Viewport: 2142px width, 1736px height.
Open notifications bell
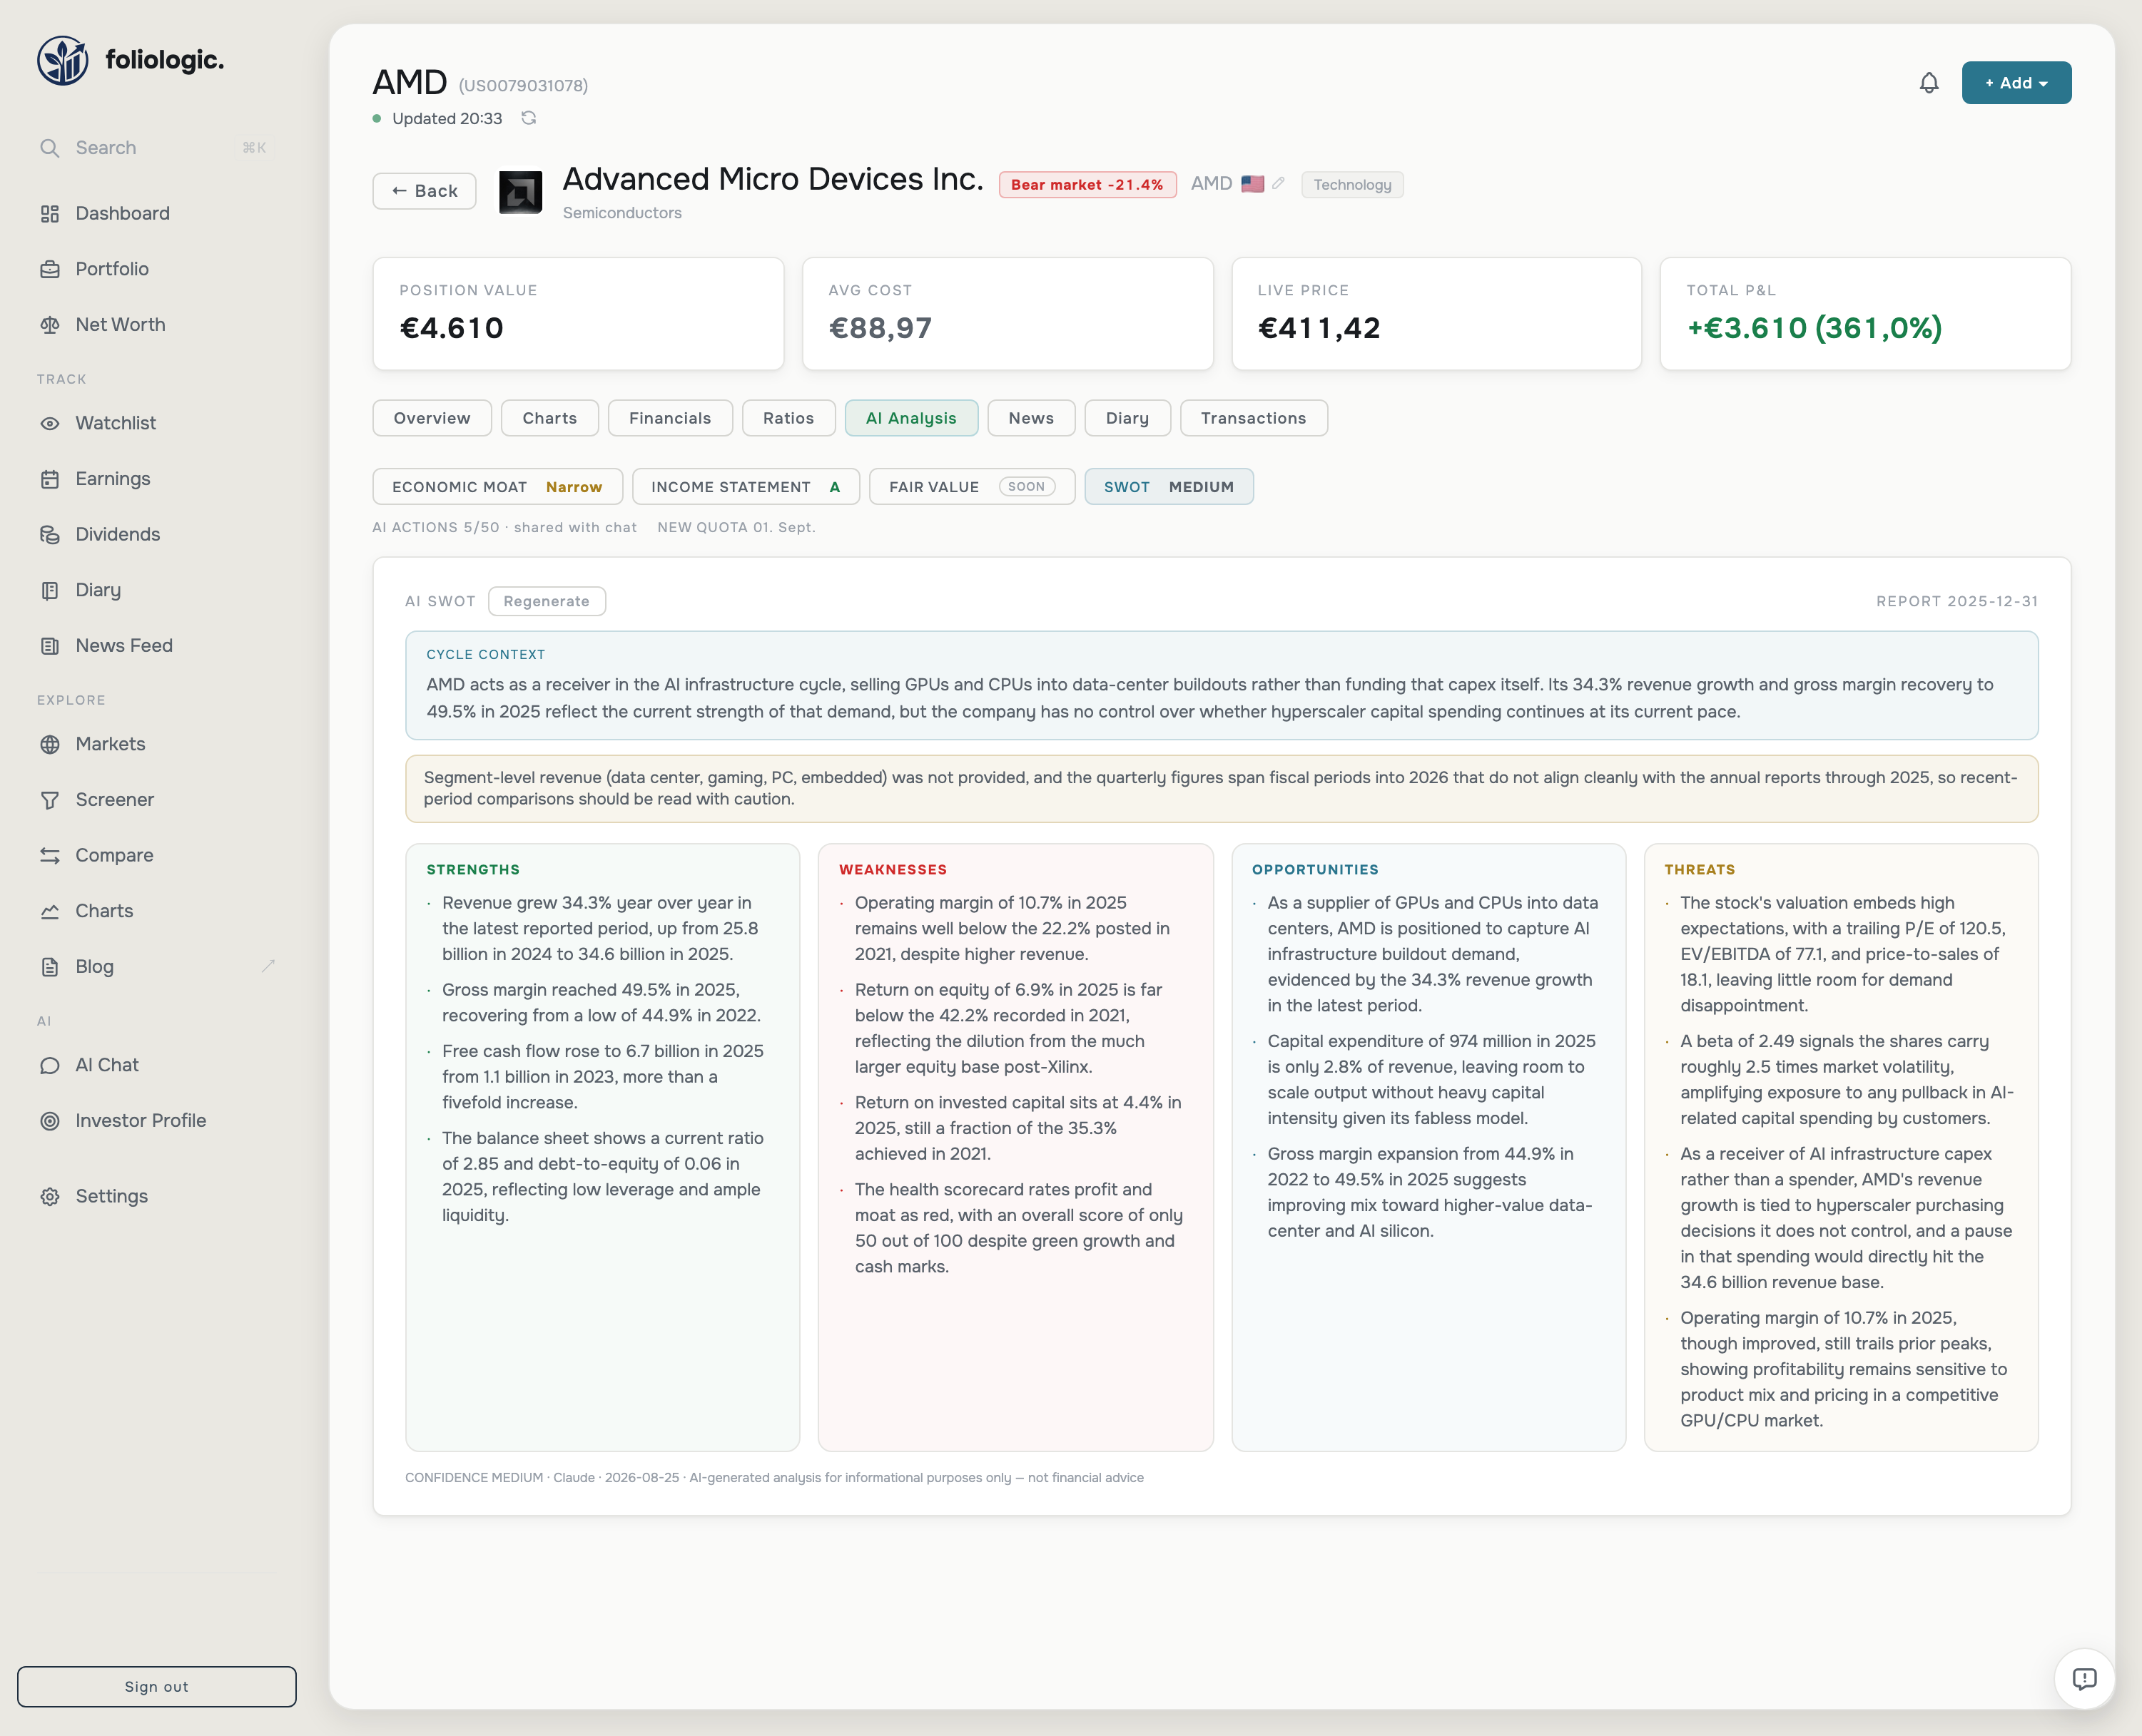tap(1929, 83)
